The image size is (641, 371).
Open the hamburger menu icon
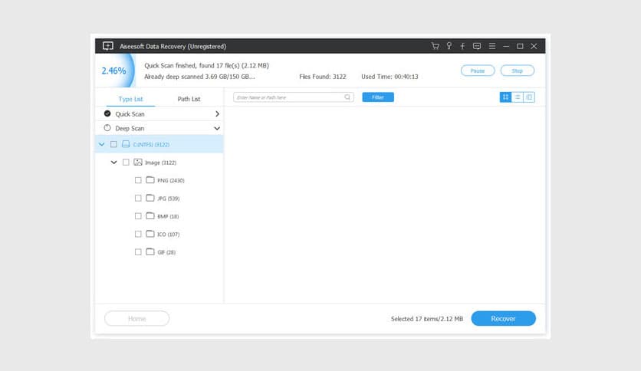[x=491, y=46]
